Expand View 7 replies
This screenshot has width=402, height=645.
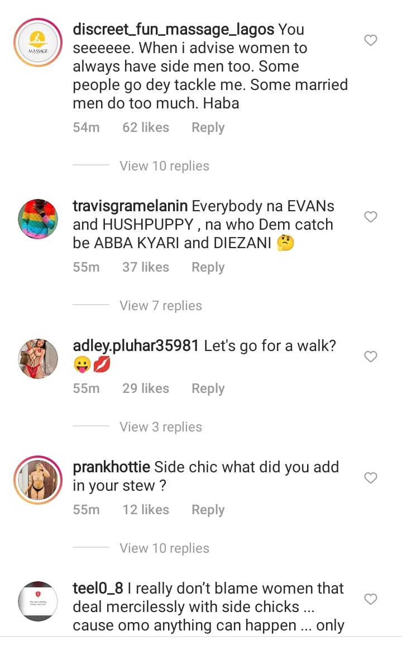pyautogui.click(x=161, y=306)
